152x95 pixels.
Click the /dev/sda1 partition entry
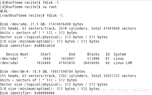(x=9, y=59)
